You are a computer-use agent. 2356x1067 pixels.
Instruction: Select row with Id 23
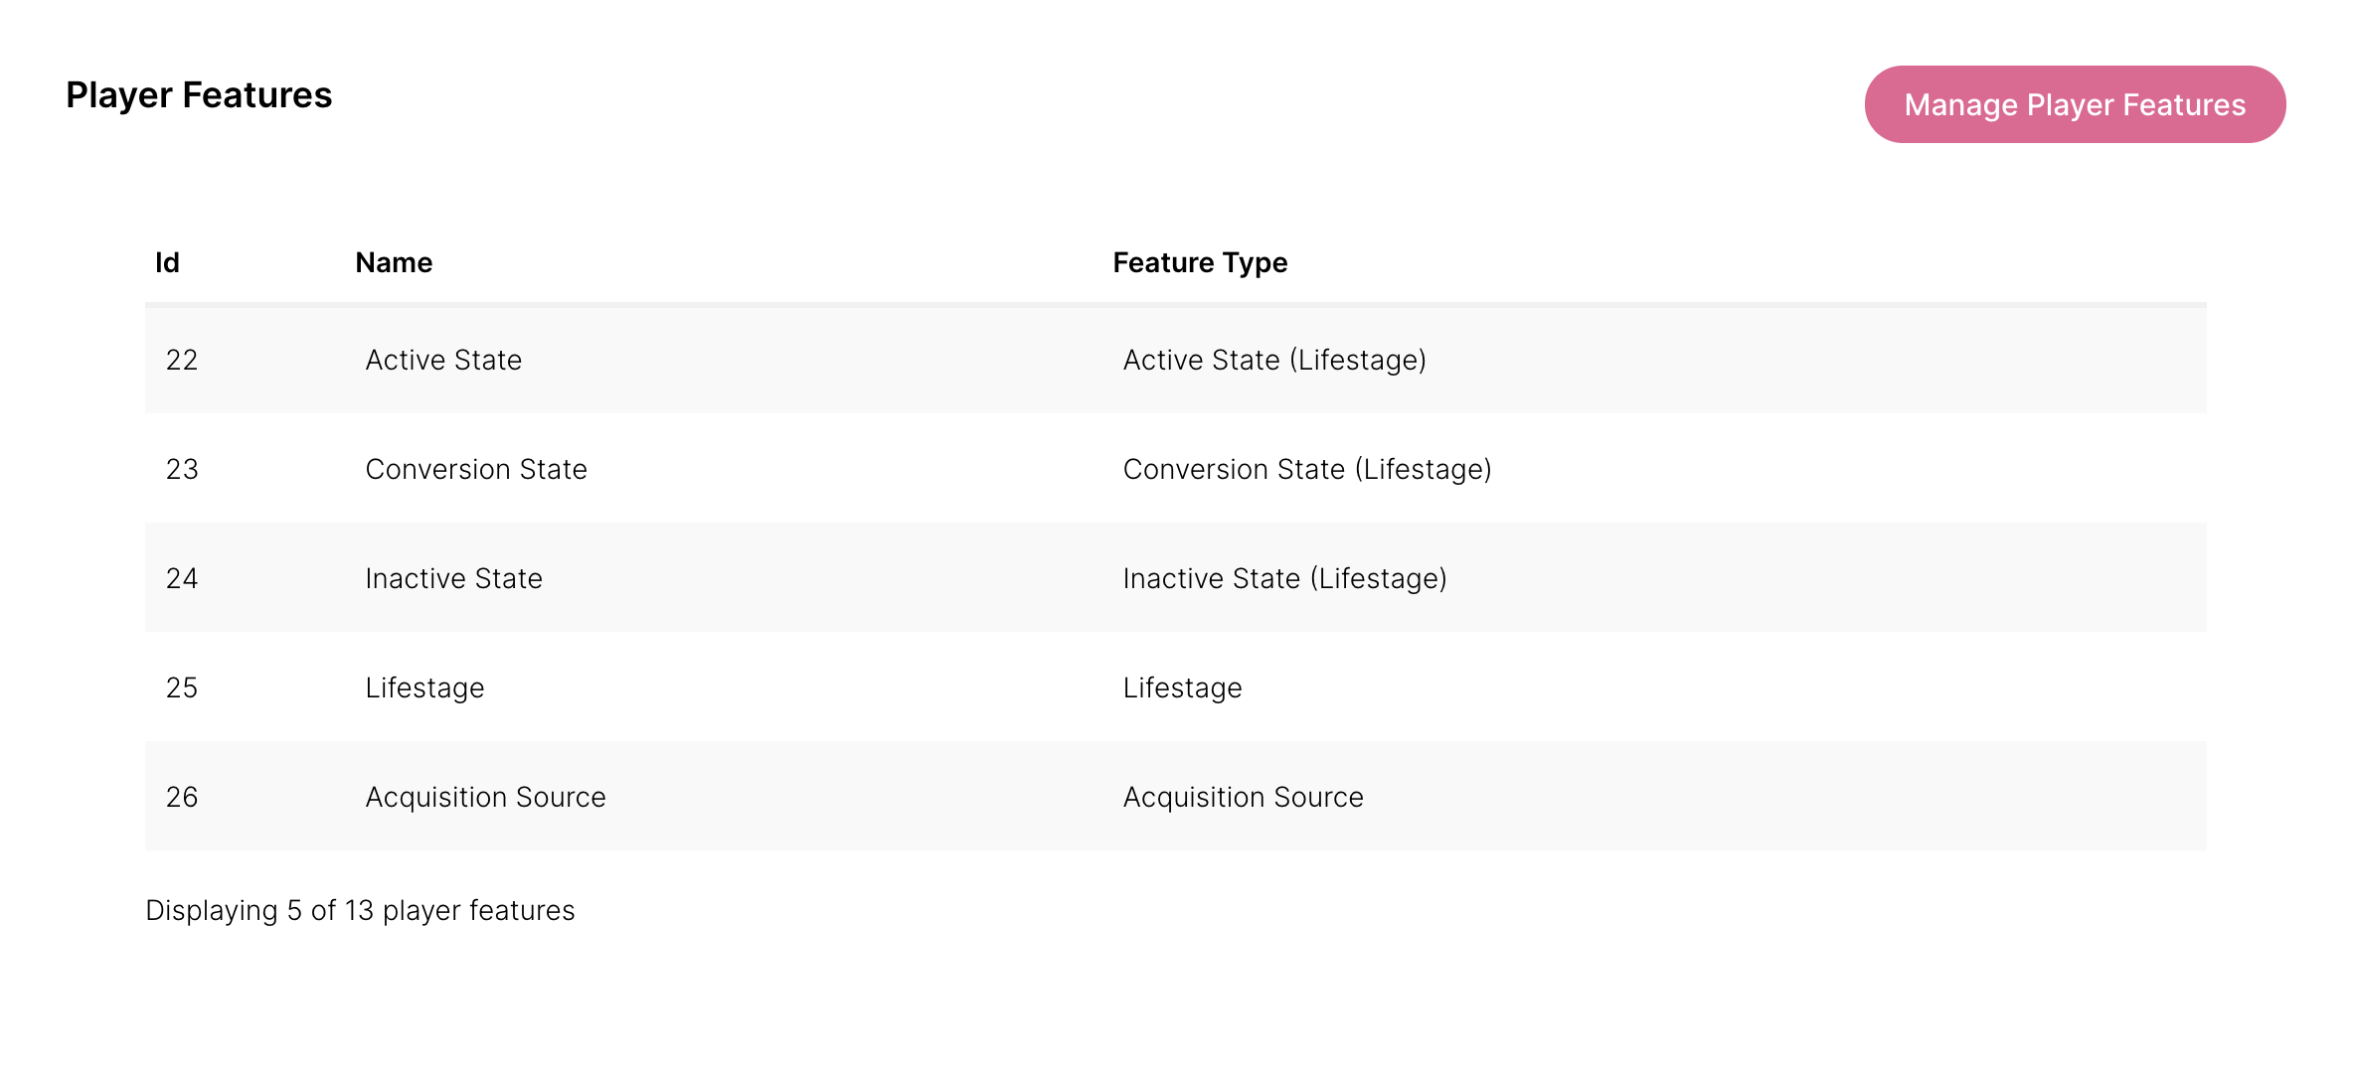coord(182,469)
